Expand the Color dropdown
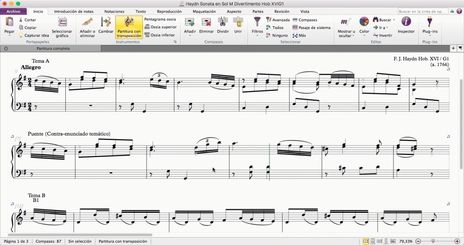The height and width of the screenshot is (245, 464). point(364,36)
